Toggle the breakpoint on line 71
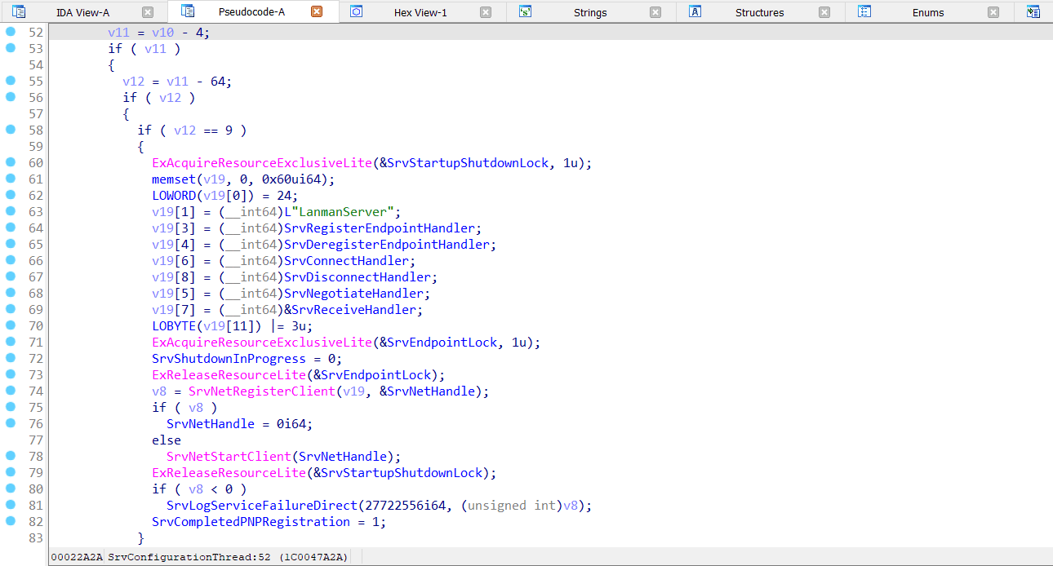This screenshot has width=1053, height=566. (x=9, y=343)
